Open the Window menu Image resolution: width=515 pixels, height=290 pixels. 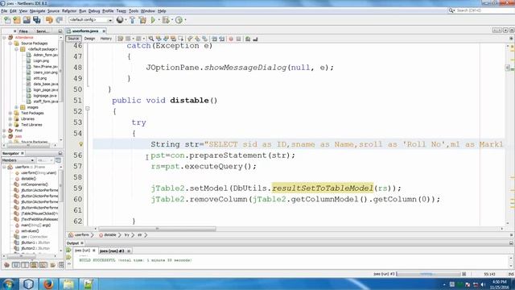(x=148, y=10)
